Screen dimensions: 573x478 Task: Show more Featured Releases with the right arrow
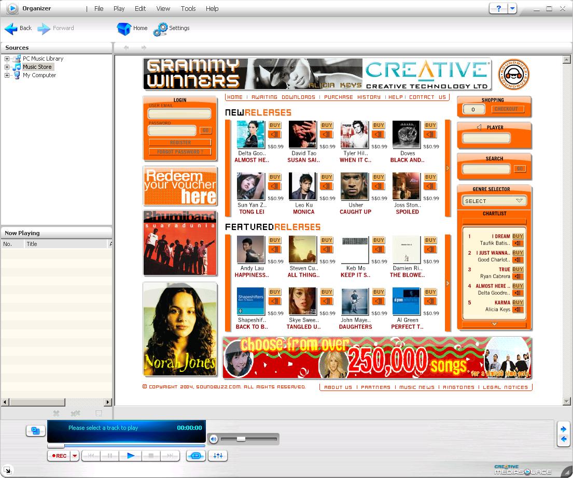(448, 283)
